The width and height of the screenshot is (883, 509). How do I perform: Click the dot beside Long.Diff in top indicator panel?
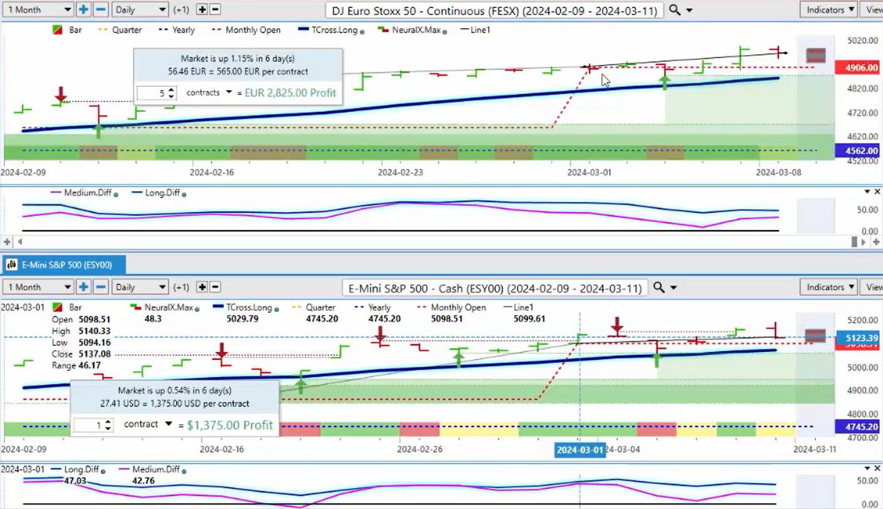pos(183,194)
